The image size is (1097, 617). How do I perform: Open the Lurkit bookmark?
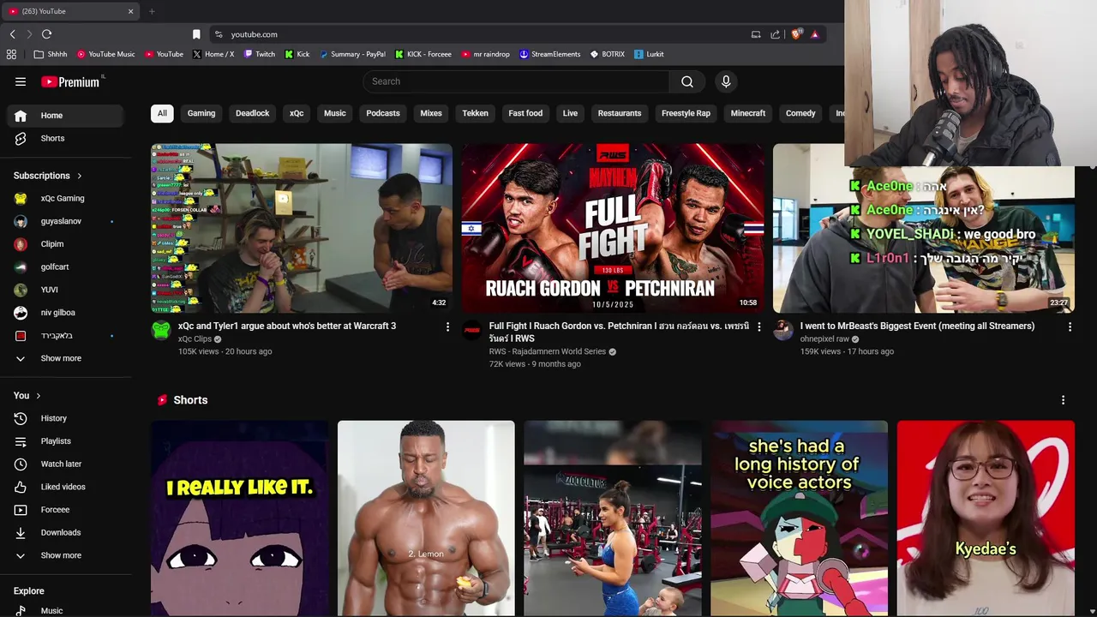click(649, 54)
